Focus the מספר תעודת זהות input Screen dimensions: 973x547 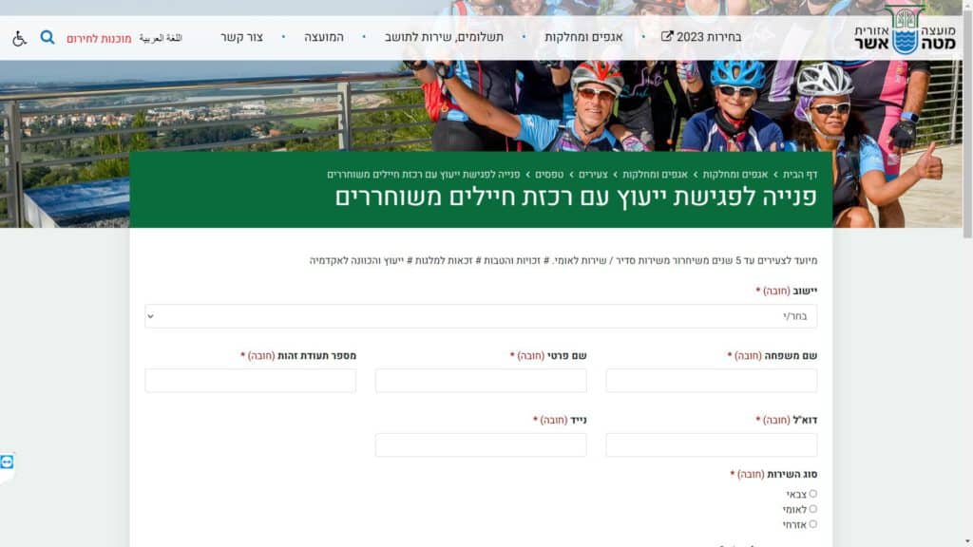pos(251,381)
